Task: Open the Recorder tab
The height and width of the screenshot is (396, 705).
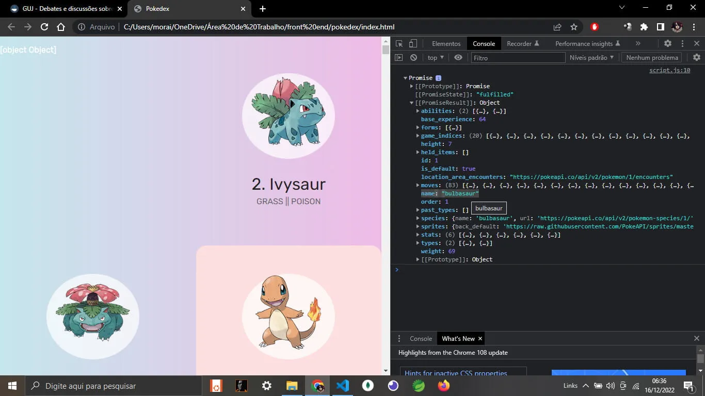Action: click(x=523, y=44)
